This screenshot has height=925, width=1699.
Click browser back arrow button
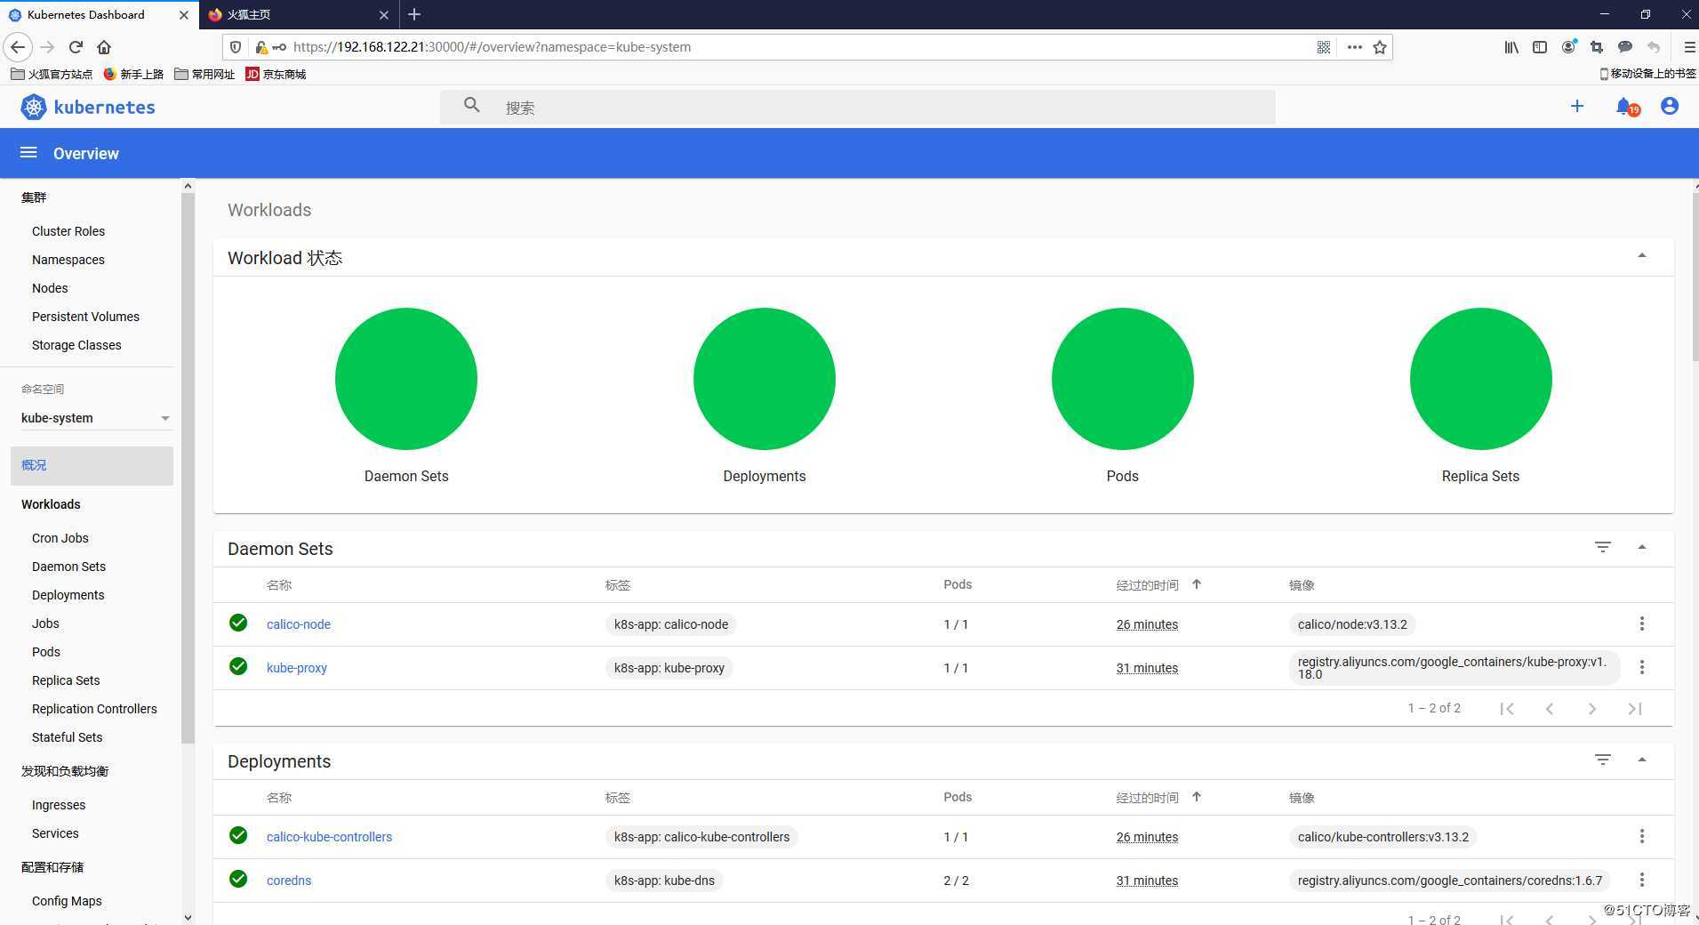point(18,47)
